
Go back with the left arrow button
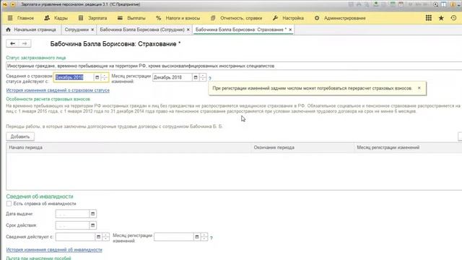12,43
